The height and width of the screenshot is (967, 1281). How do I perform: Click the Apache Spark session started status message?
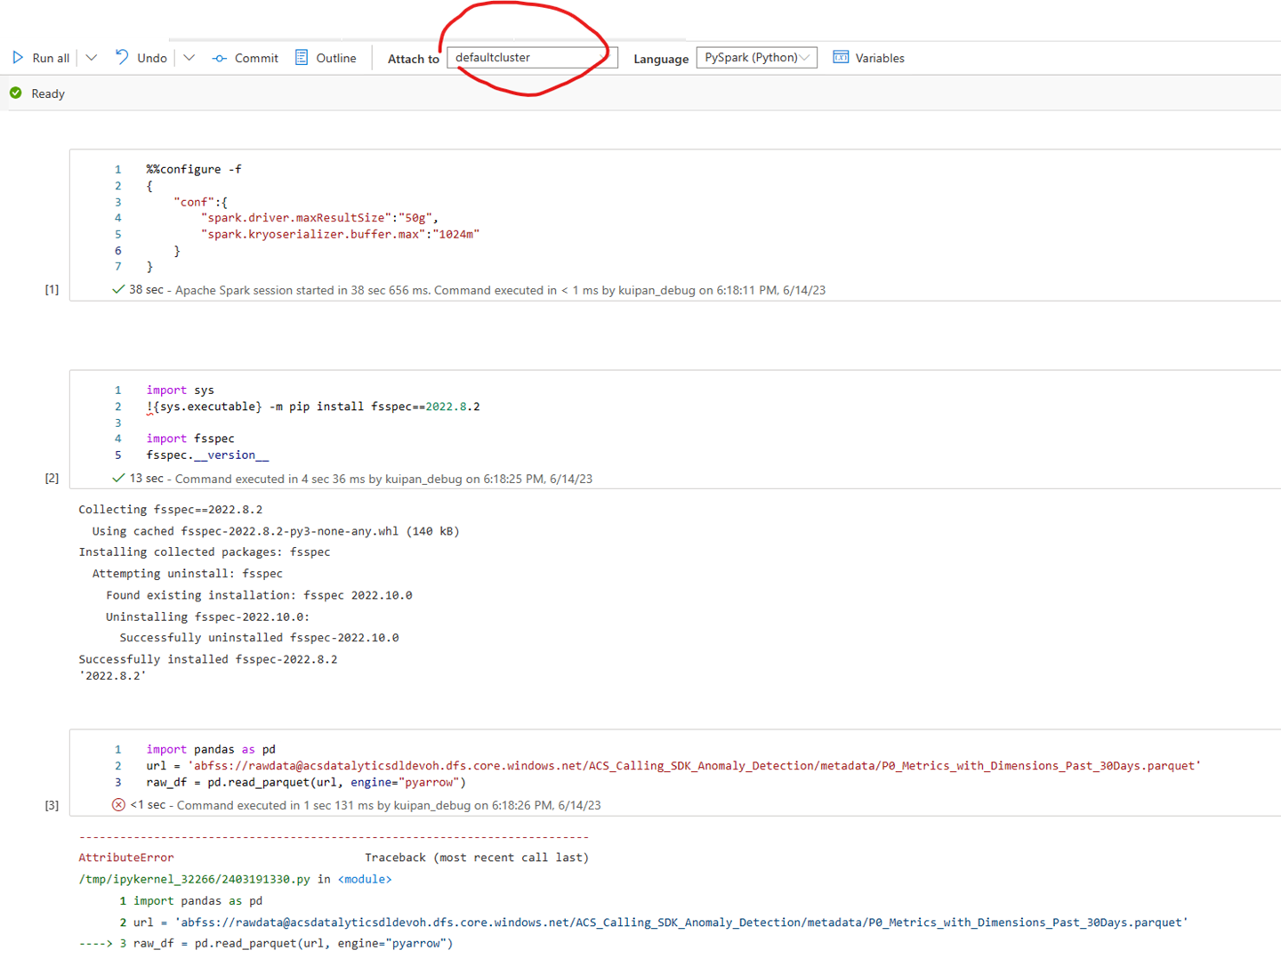click(x=500, y=290)
